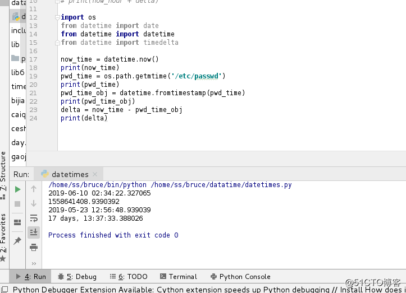Open the 5: Debug tool window
Screen dimensions: 406x293
tap(77, 277)
